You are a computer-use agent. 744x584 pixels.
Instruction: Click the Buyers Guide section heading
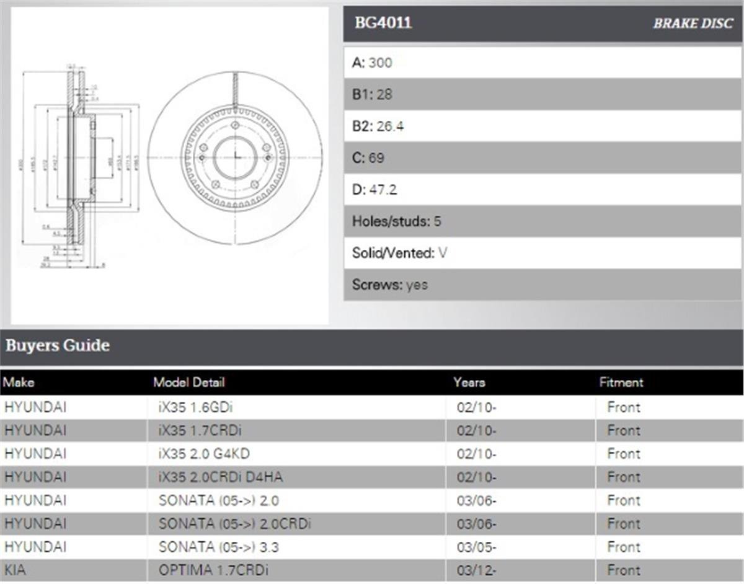[x=58, y=345]
